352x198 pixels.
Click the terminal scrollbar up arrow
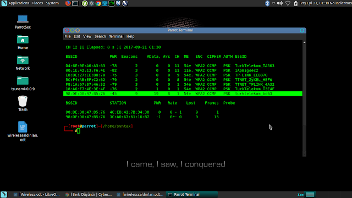point(304,42)
